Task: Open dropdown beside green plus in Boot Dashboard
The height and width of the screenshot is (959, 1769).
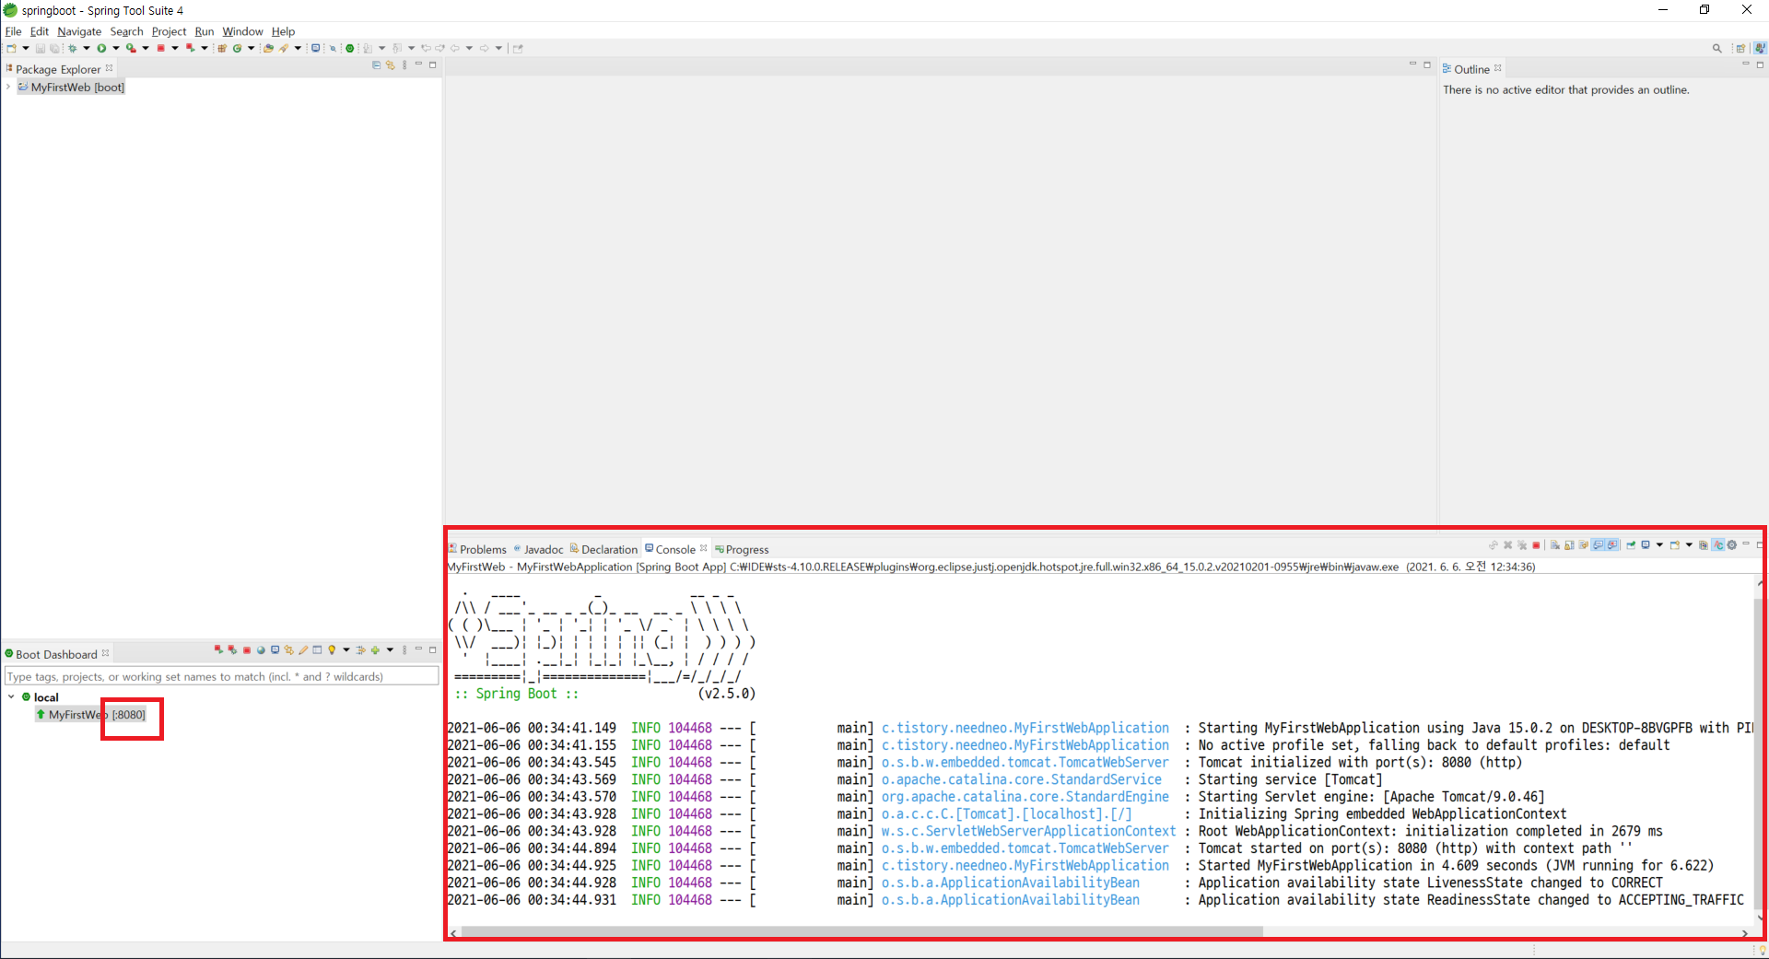Action: coord(390,649)
